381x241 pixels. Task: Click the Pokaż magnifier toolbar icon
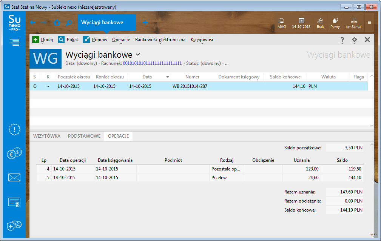[x=61, y=40]
